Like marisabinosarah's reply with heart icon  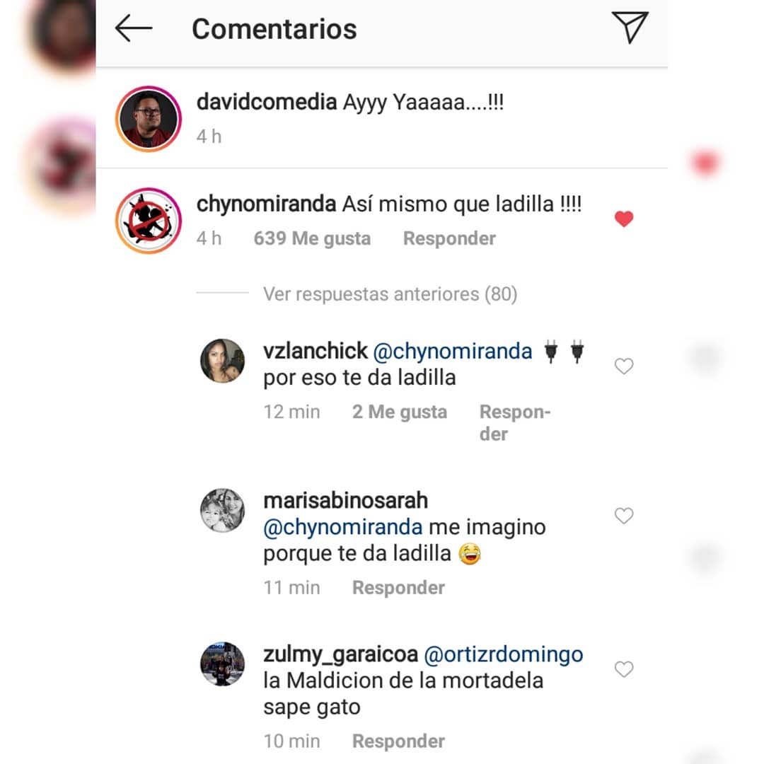pos(624,516)
